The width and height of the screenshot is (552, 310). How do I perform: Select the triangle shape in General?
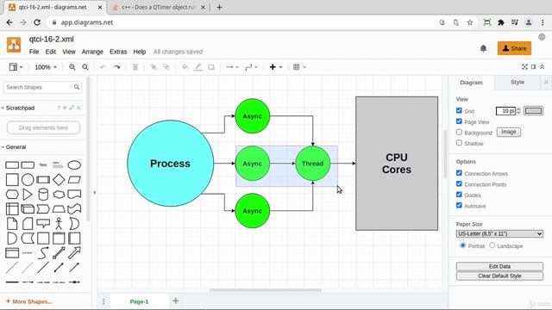[28, 195]
